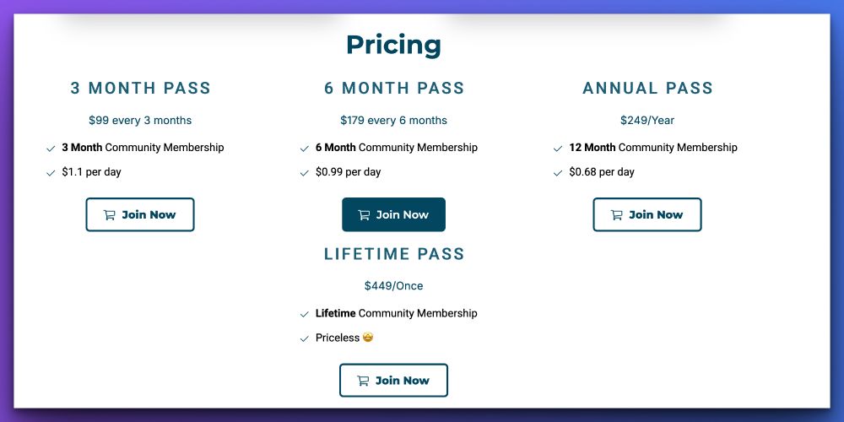Click cart icon in 6 Month Pass button
Viewport: 844px width, 422px height.
point(364,214)
